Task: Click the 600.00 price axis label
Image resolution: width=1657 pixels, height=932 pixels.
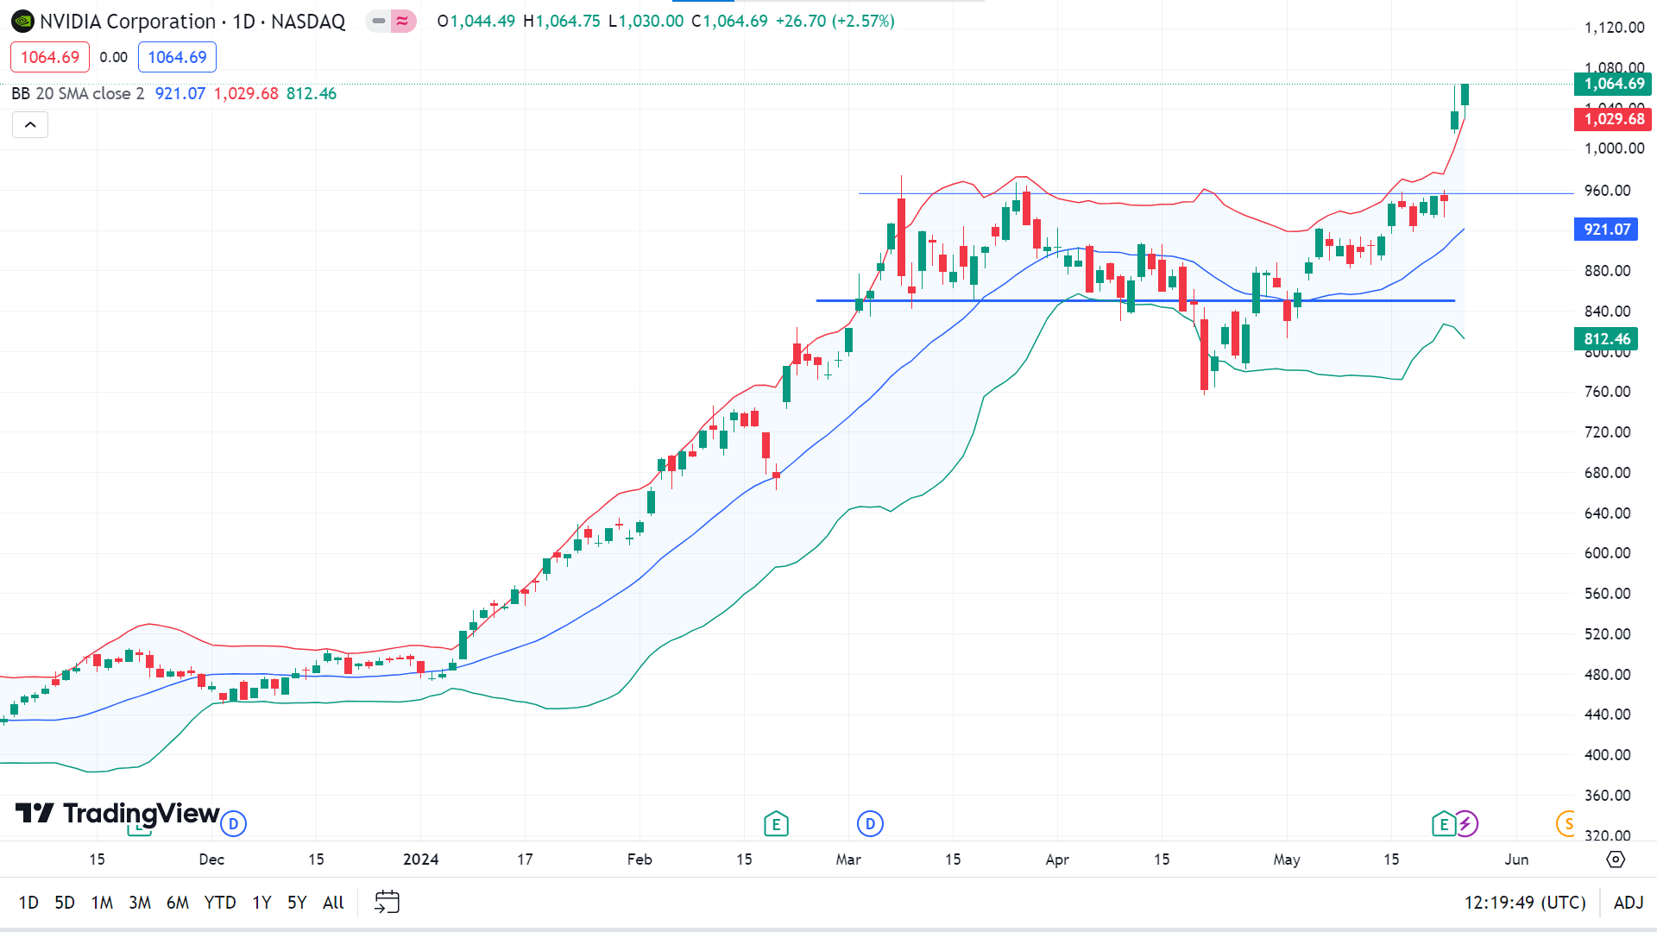Action: pyautogui.click(x=1608, y=553)
